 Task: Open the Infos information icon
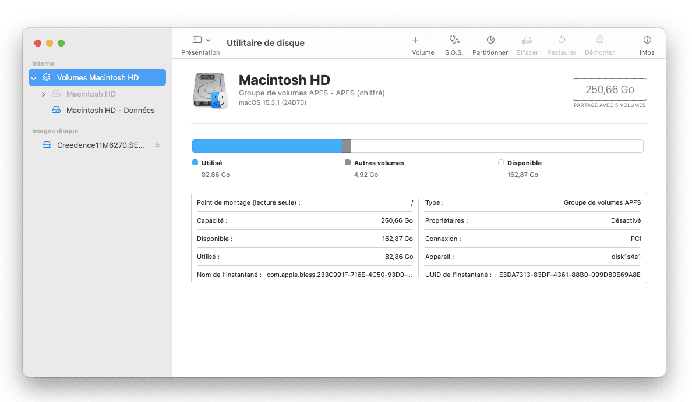point(647,40)
